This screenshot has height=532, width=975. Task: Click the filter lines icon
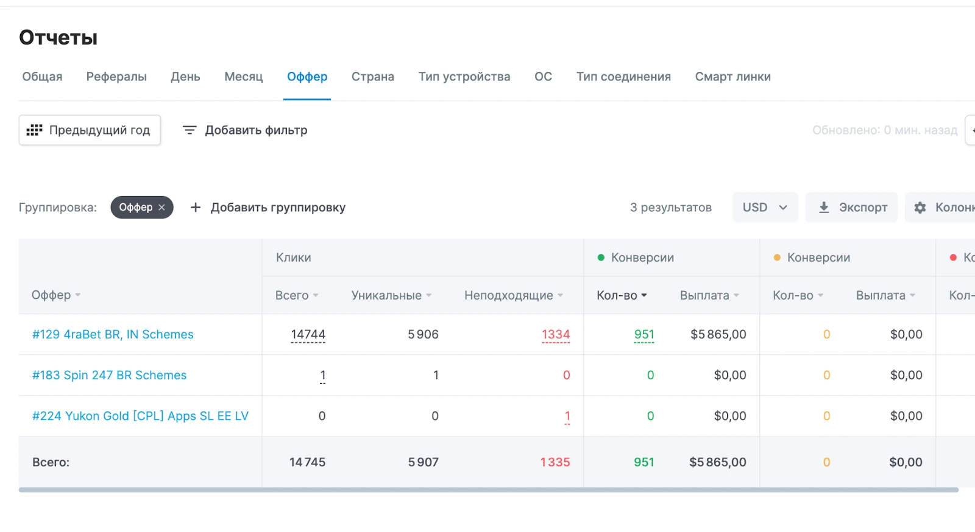click(x=190, y=130)
